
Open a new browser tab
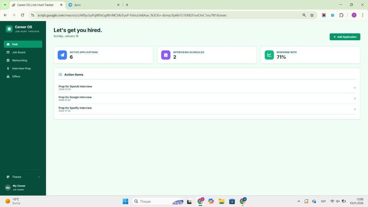pos(127,5)
